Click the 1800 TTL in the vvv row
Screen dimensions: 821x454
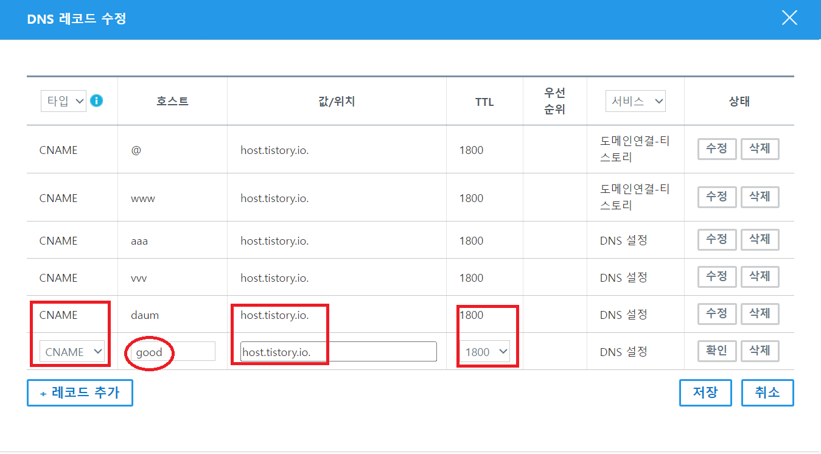471,278
